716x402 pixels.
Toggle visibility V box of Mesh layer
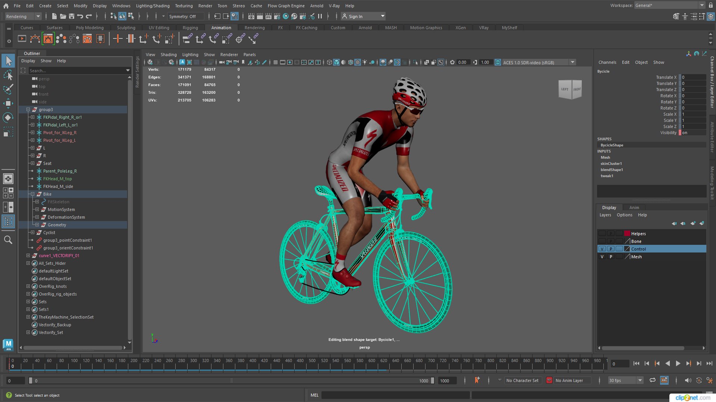pos(602,257)
